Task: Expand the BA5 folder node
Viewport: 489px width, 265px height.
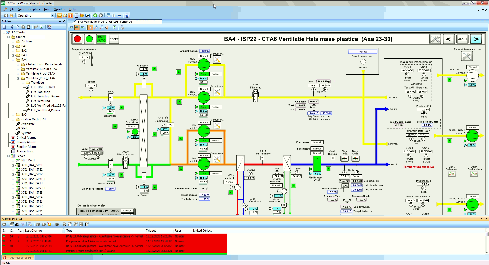Action: click(13, 115)
